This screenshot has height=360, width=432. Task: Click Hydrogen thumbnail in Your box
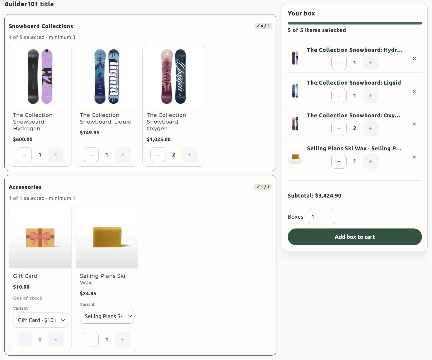click(295, 58)
